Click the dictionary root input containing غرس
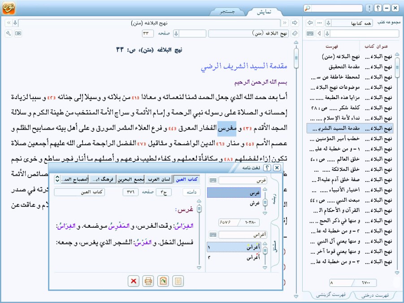 coord(243,180)
